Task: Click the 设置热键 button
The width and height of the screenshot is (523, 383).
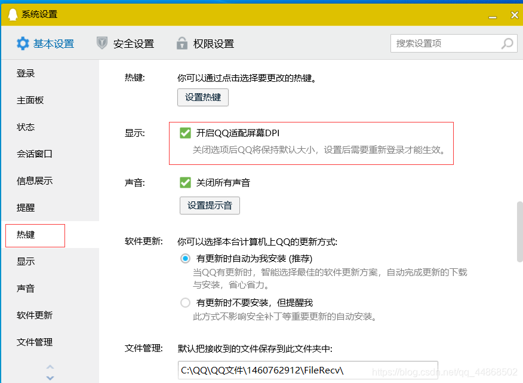Action: (x=203, y=97)
